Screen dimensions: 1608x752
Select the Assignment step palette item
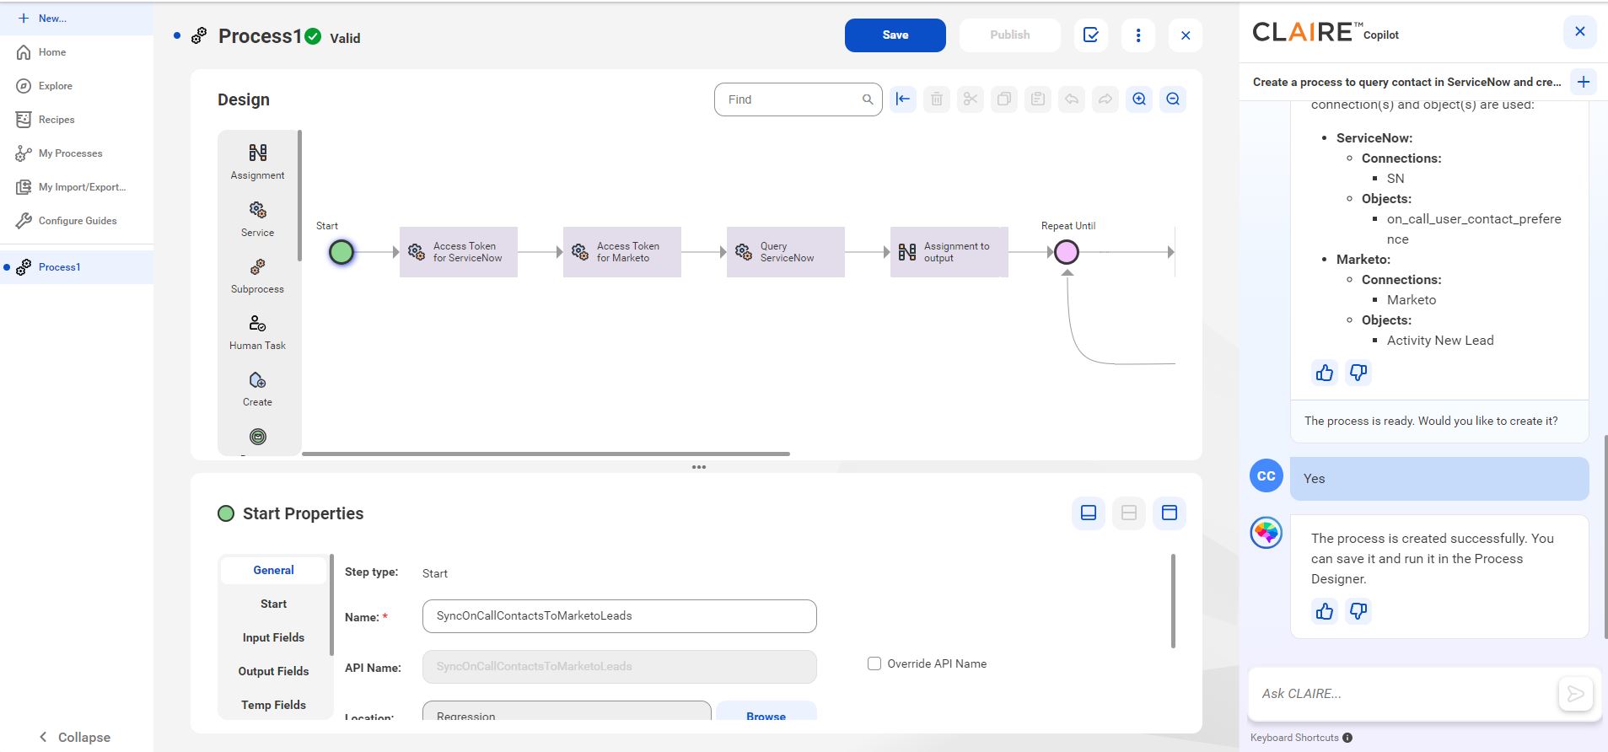257,162
